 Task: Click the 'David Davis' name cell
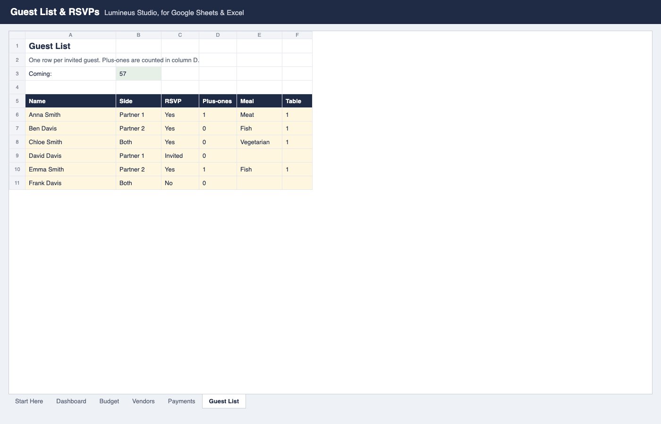(x=70, y=155)
